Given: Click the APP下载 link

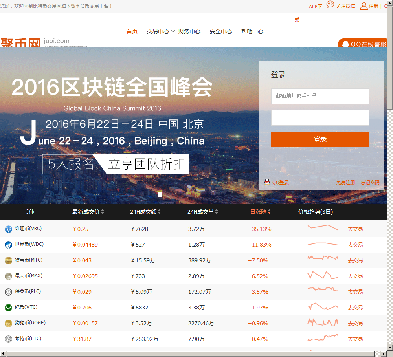Looking at the screenshot, I should click(315, 7).
